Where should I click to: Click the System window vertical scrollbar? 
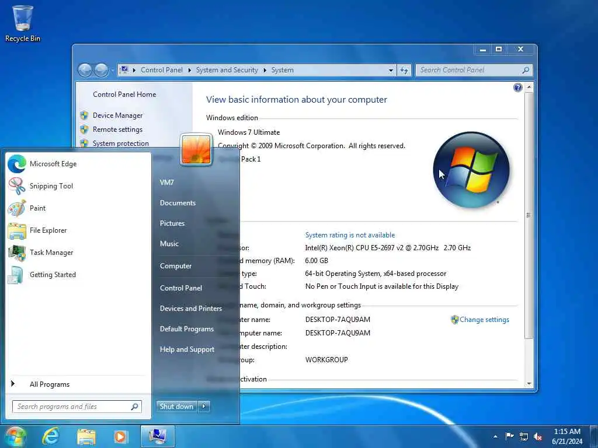pyautogui.click(x=529, y=215)
